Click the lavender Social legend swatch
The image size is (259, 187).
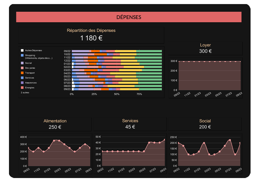pos(22,63)
